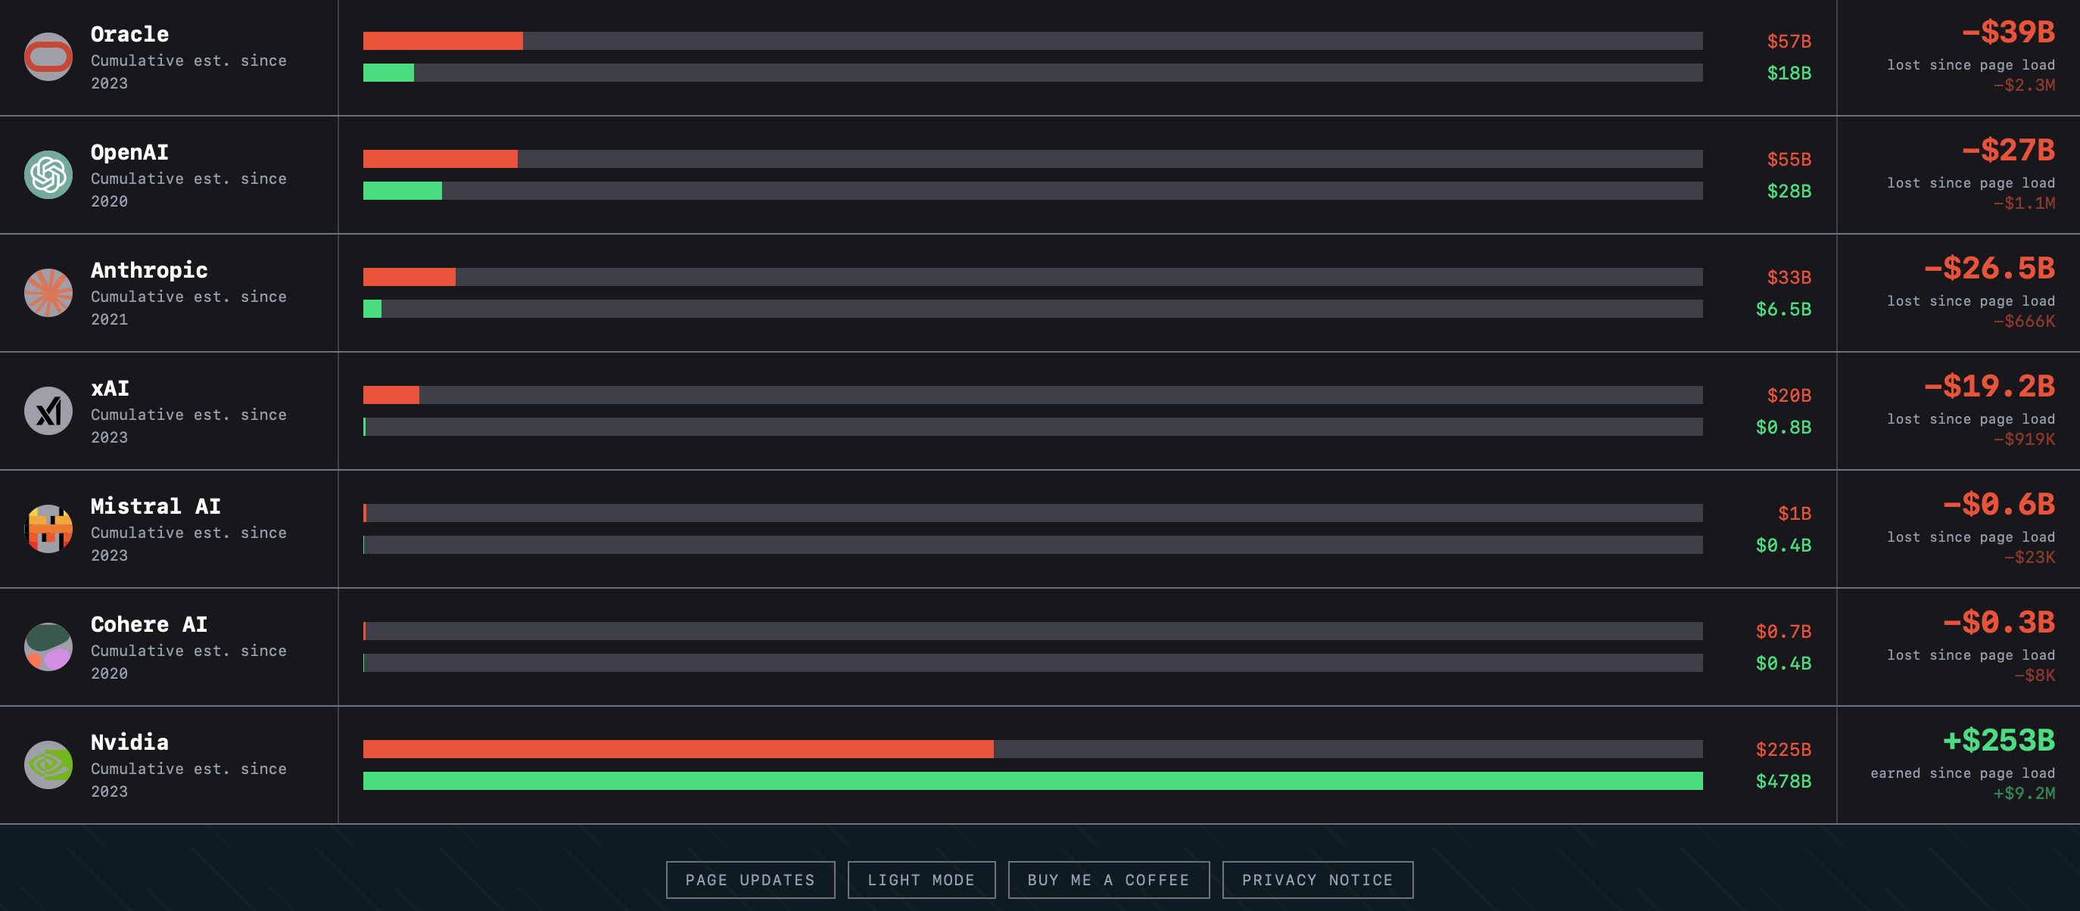2080x911 pixels.
Task: Click the OpenAI logo icon
Action: pyautogui.click(x=48, y=175)
